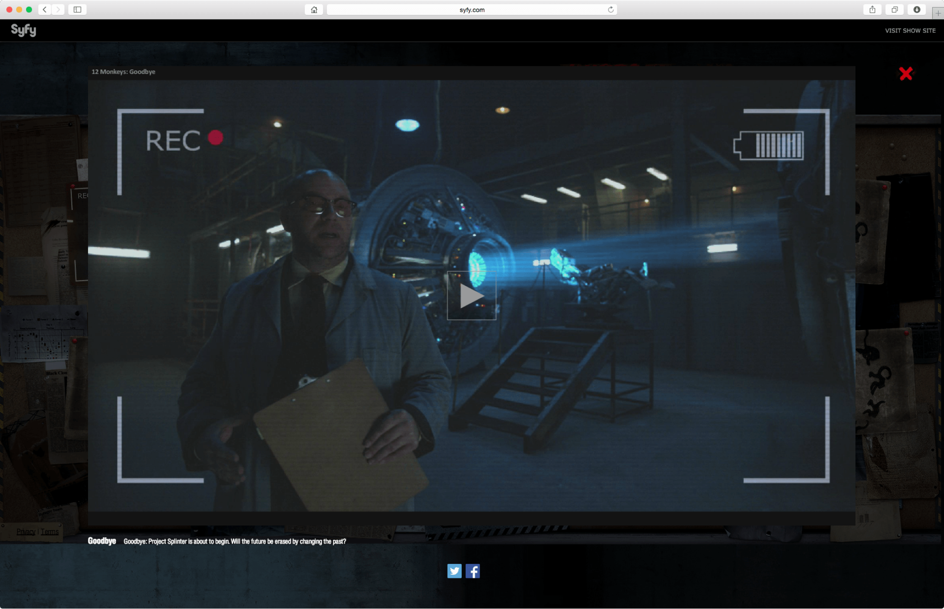Open the Privacy link
Viewport: 944px width, 609px height.
click(26, 532)
